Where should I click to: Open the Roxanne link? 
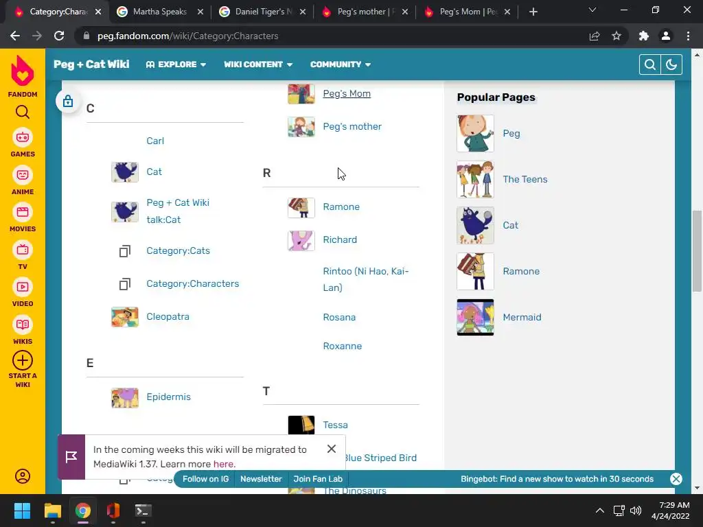(342, 346)
